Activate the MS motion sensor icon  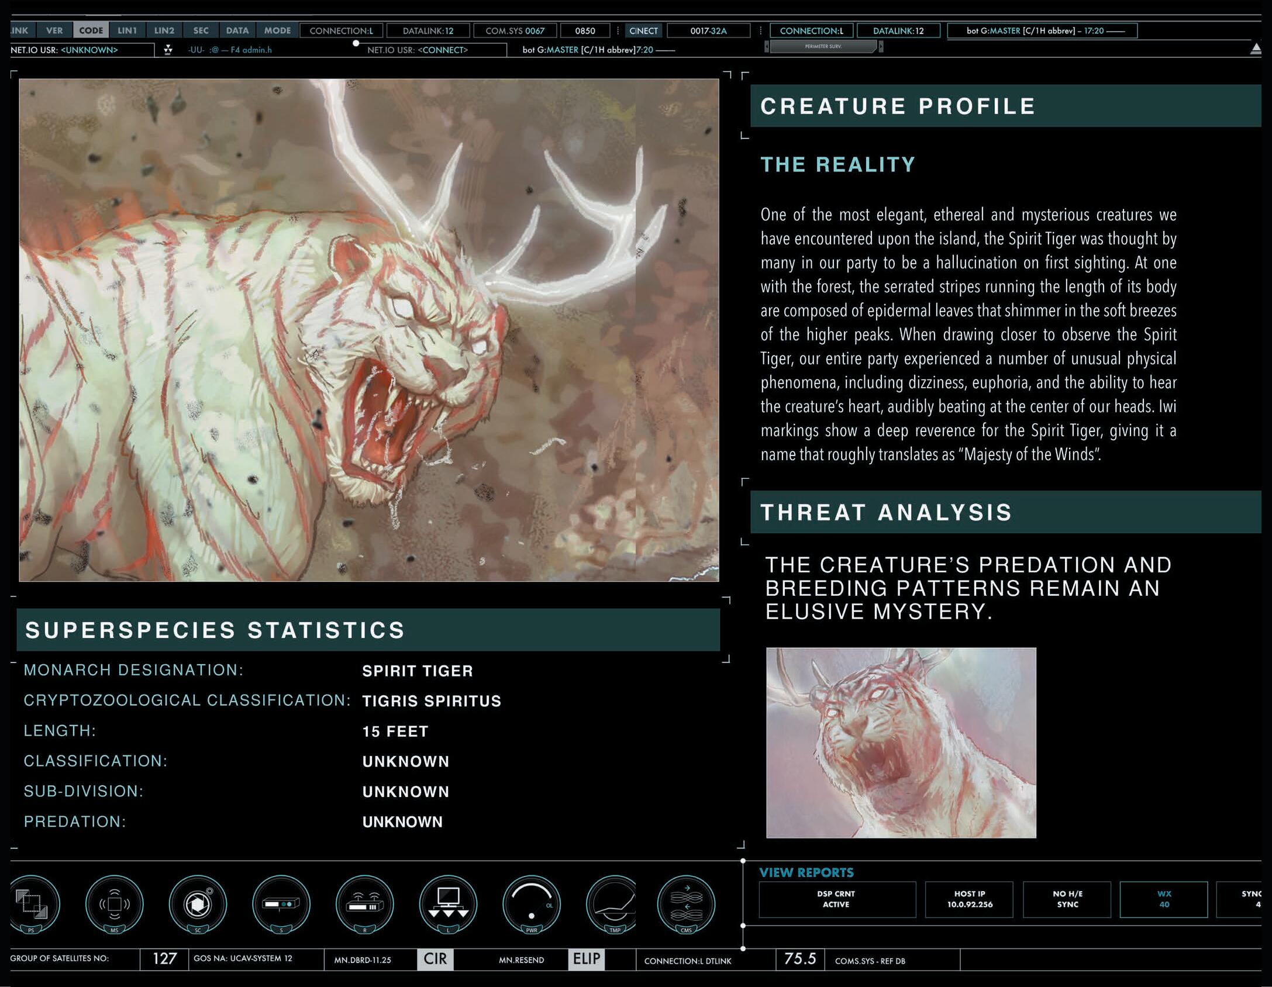coord(115,903)
